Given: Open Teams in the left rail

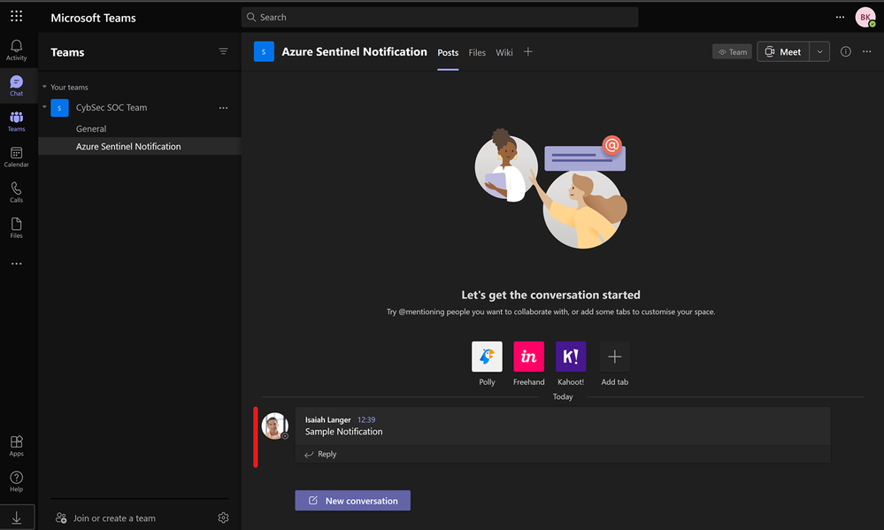Looking at the screenshot, I should click(x=16, y=121).
